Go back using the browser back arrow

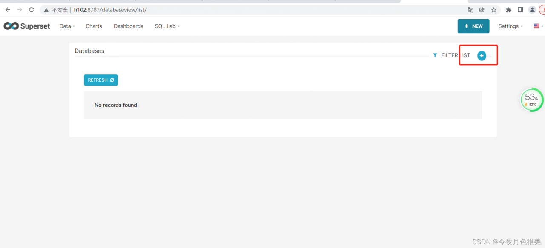coord(8,10)
